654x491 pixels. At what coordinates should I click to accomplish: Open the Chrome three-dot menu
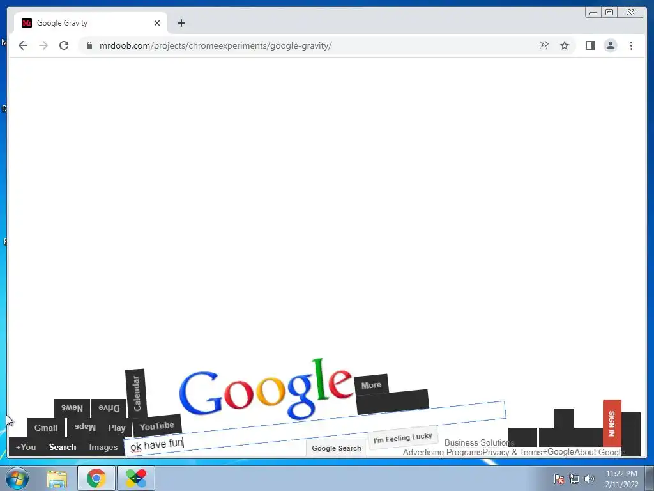(631, 45)
